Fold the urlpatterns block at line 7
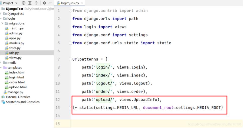This screenshot has height=128, width=243. (x=70, y=60)
